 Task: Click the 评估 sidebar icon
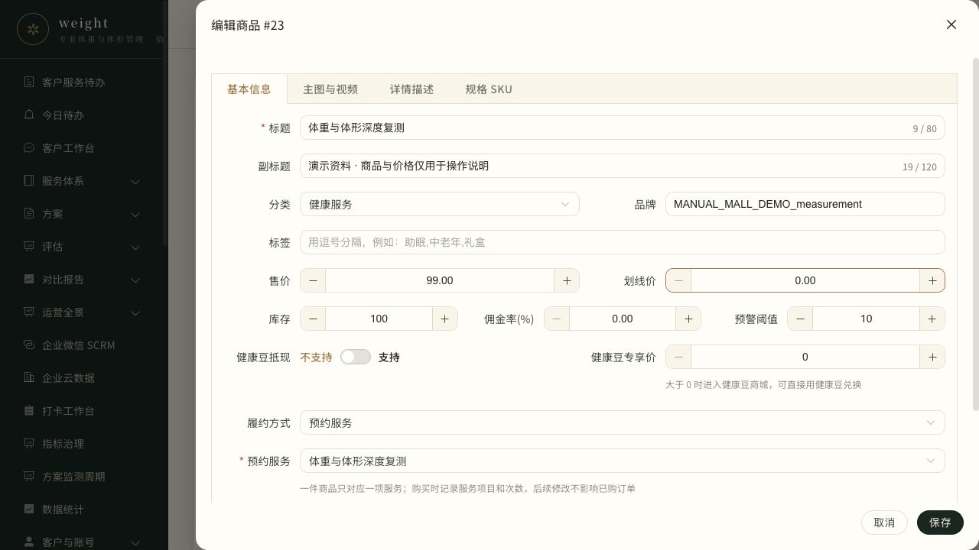(x=29, y=246)
